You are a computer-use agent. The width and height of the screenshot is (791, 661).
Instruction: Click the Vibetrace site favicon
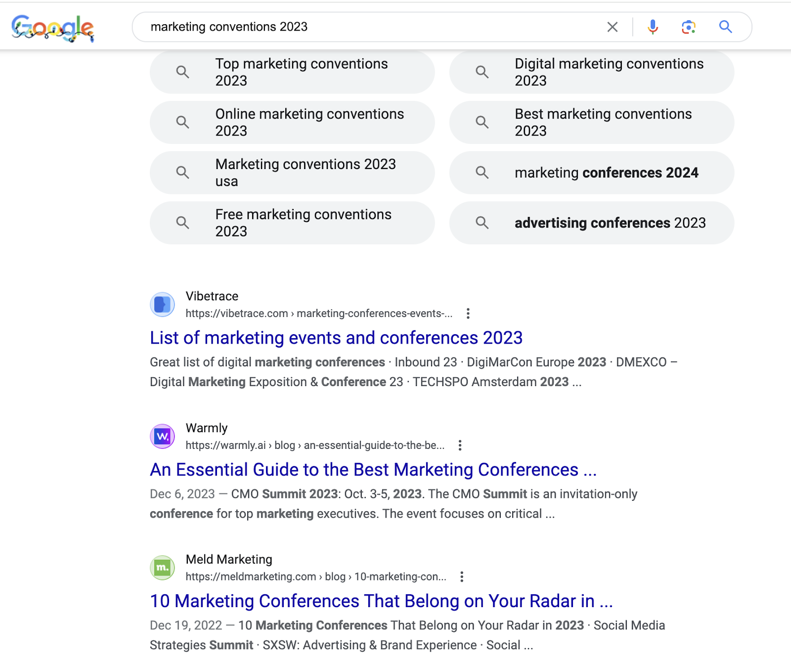tap(162, 305)
